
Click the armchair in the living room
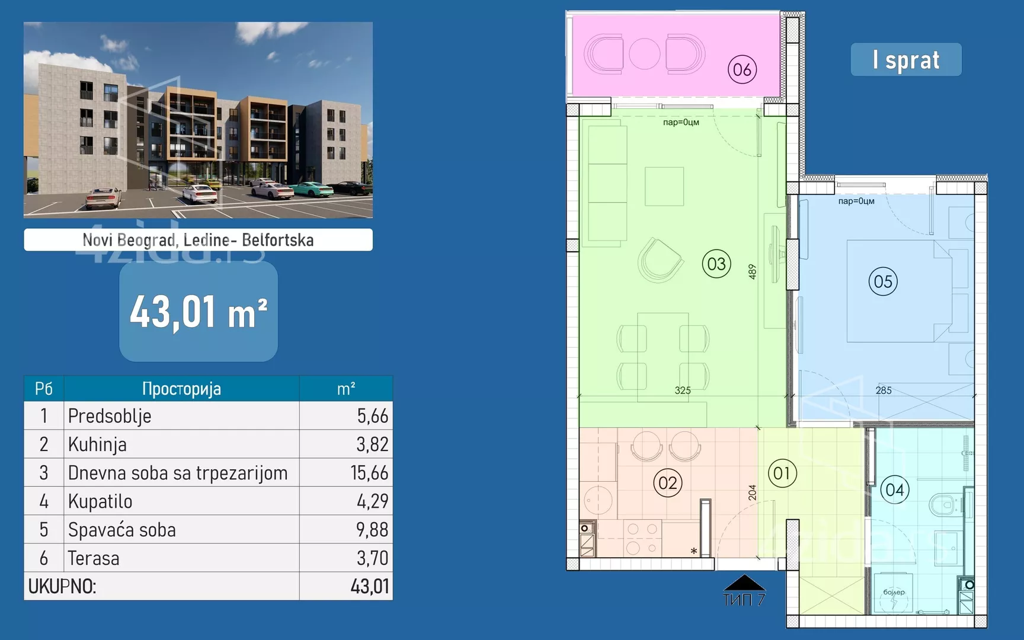click(660, 260)
